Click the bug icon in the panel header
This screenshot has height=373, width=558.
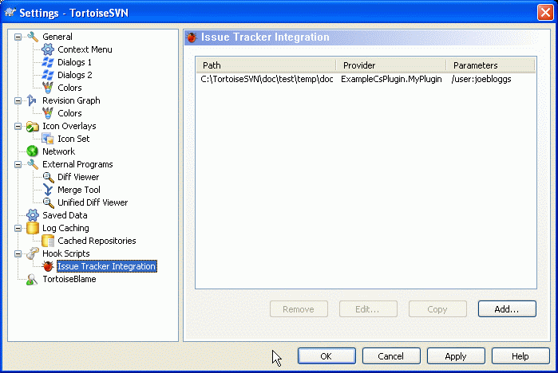coord(192,37)
